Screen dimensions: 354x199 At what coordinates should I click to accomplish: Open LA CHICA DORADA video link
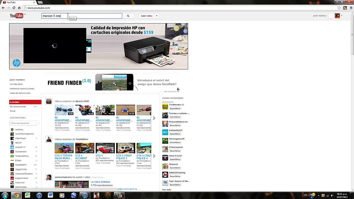tap(100, 182)
